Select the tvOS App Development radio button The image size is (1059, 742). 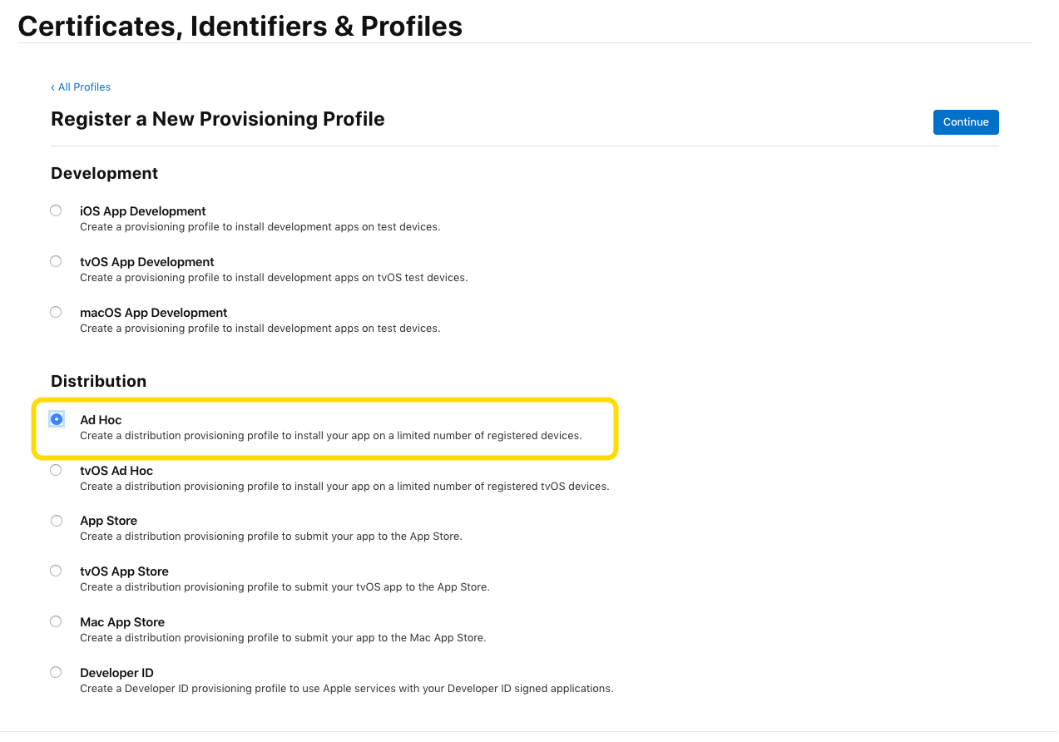pos(55,260)
